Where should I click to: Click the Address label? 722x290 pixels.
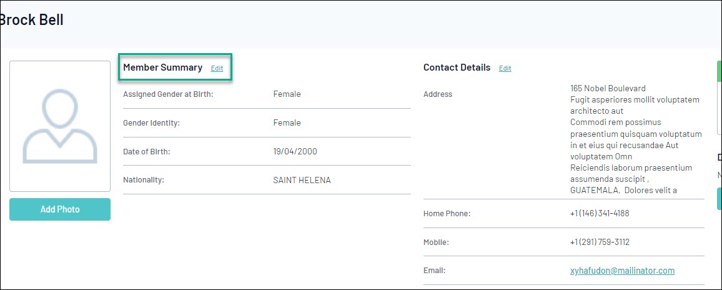click(438, 94)
